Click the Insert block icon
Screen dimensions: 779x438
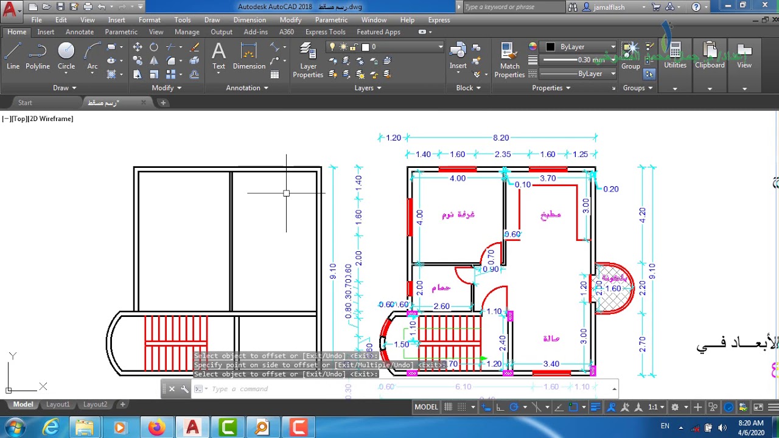coord(458,56)
